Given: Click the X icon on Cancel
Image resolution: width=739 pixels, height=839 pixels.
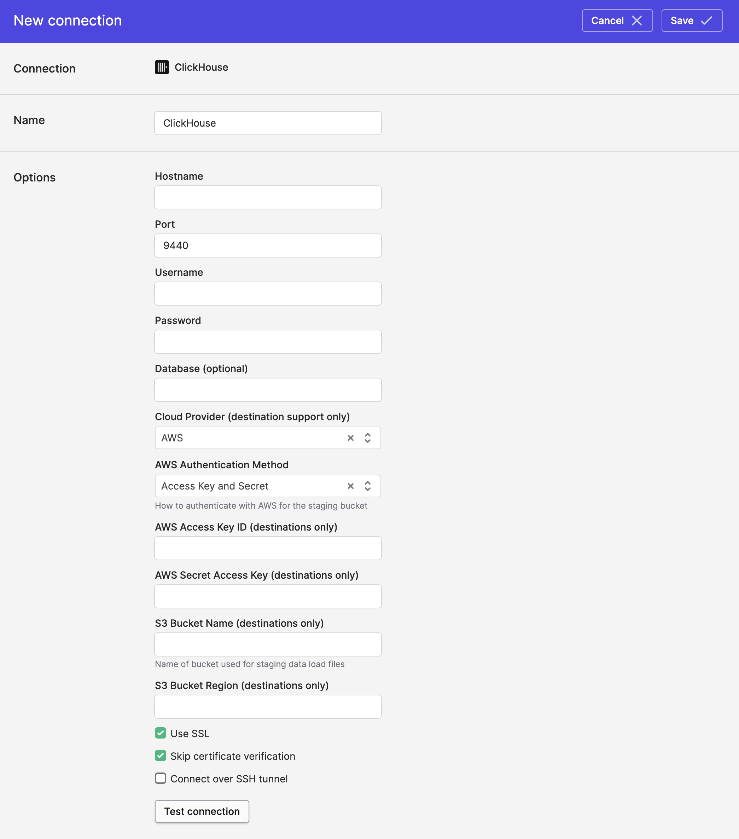Looking at the screenshot, I should 636,21.
